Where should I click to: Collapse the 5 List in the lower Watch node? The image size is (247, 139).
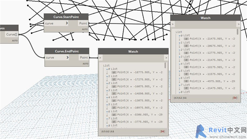pos(107,104)
